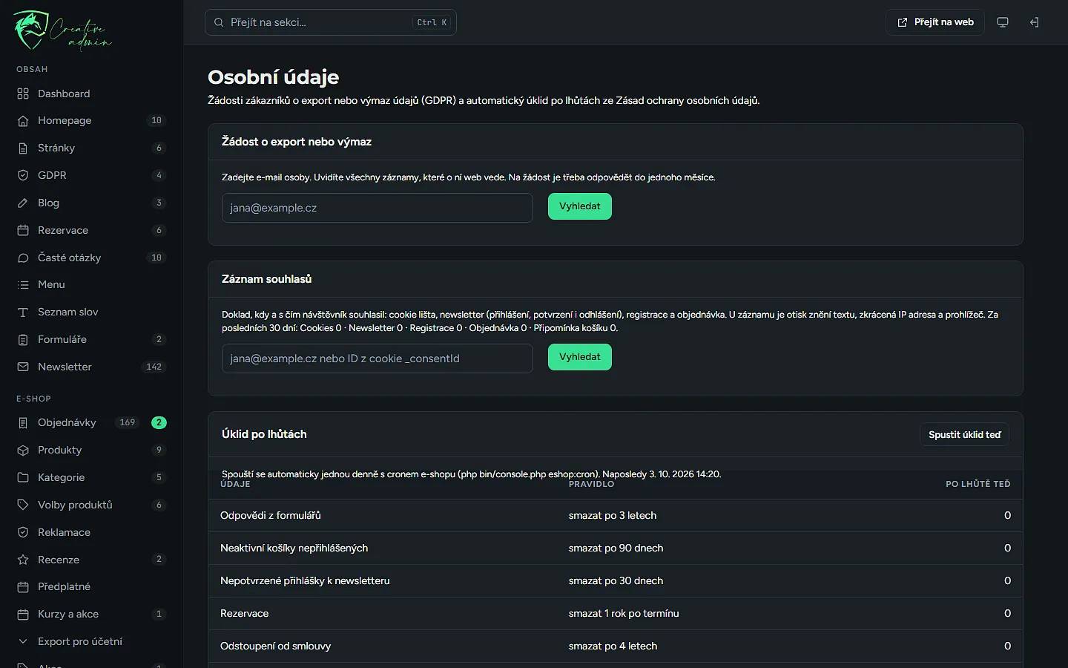The height and width of the screenshot is (668, 1068).
Task: Click the smazat 1 rok po termínu rule
Action: [x=624, y=613]
